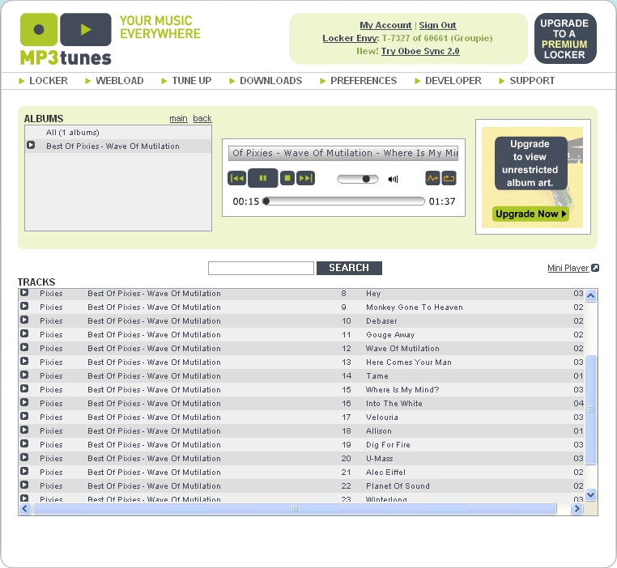
Task: Play track 17 Velouria
Action: tap(24, 416)
